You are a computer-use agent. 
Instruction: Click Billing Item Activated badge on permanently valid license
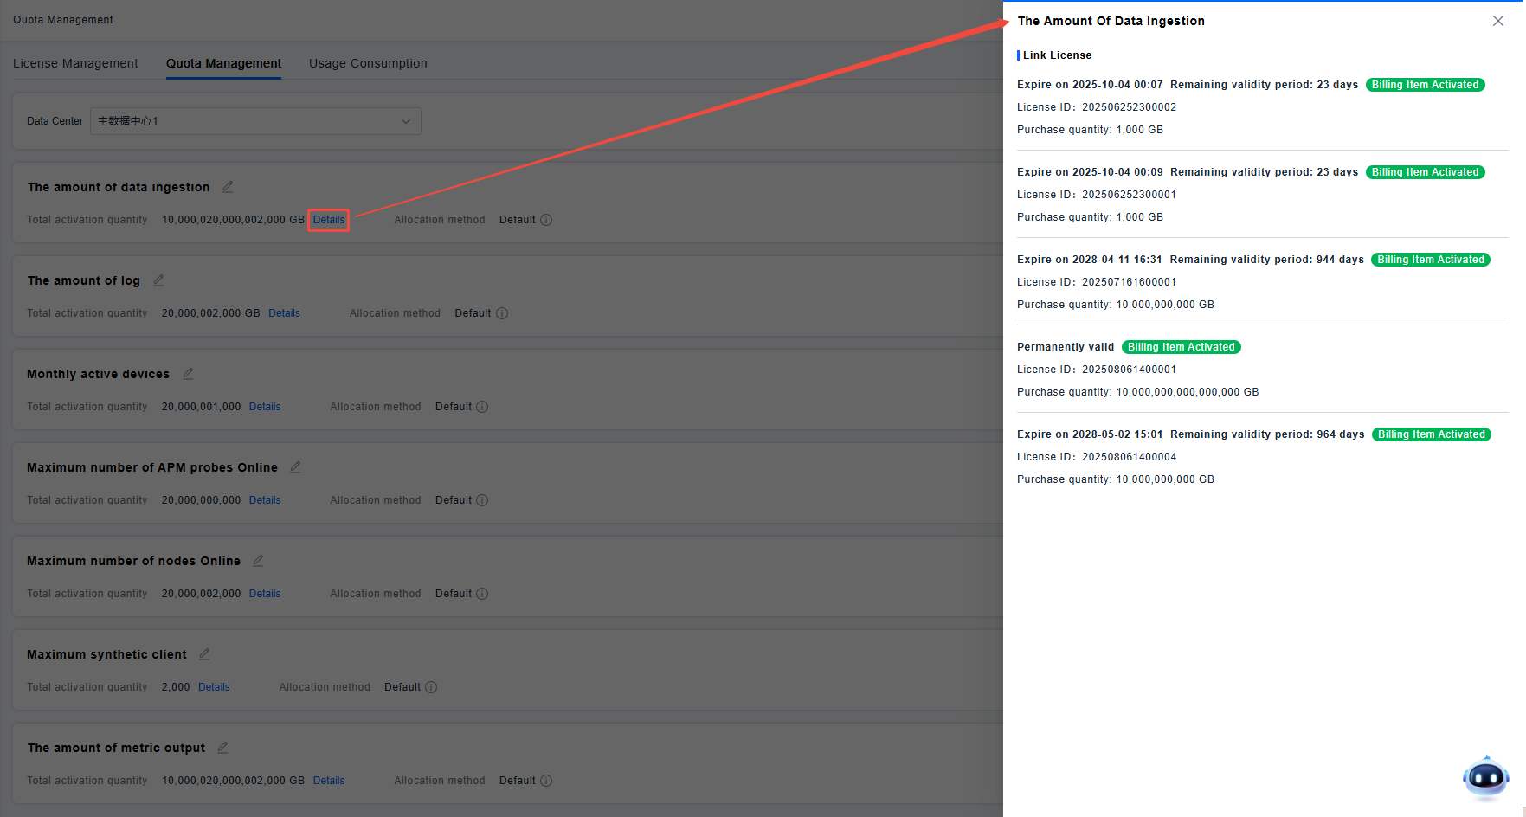1181,347
